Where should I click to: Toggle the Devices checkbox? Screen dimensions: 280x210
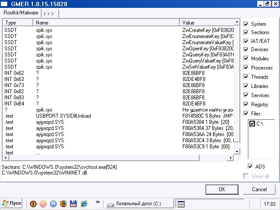pyautogui.click(x=246, y=49)
